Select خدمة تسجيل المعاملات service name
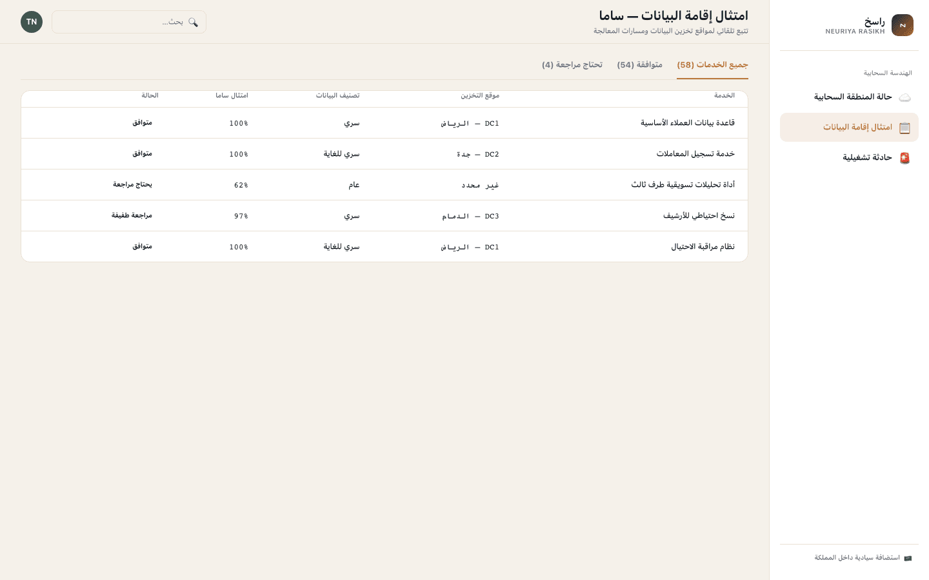Image resolution: width=929 pixels, height=580 pixels. (x=695, y=154)
